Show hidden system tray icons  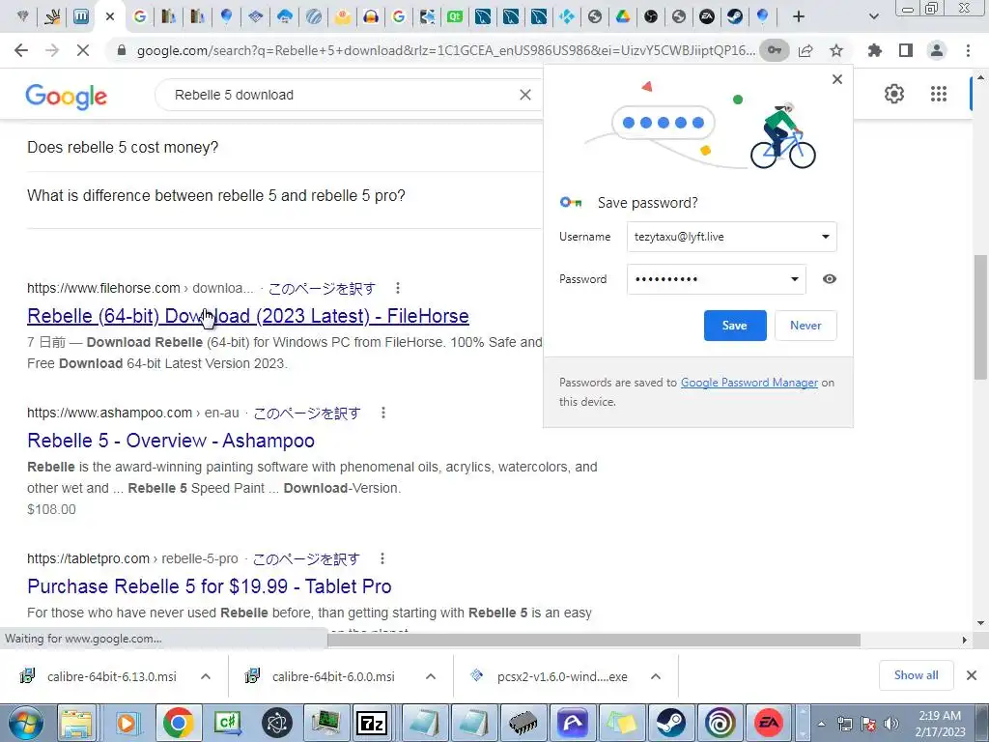coord(821,724)
